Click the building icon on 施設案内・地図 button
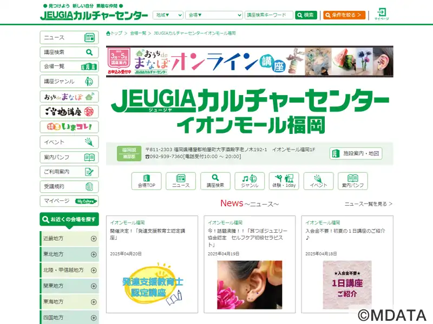433x324 pixels. (x=336, y=153)
